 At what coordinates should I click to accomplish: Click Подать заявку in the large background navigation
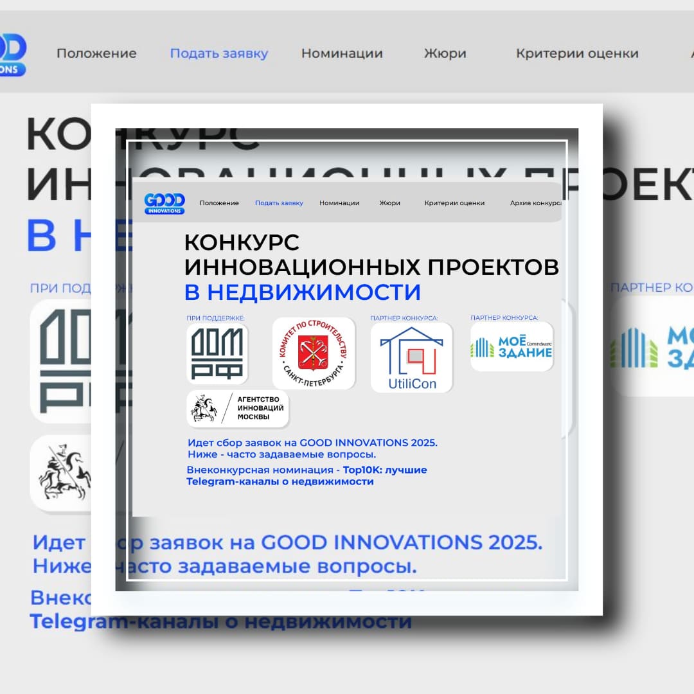(219, 53)
